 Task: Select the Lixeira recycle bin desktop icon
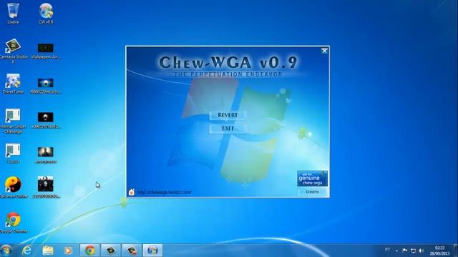(13, 14)
